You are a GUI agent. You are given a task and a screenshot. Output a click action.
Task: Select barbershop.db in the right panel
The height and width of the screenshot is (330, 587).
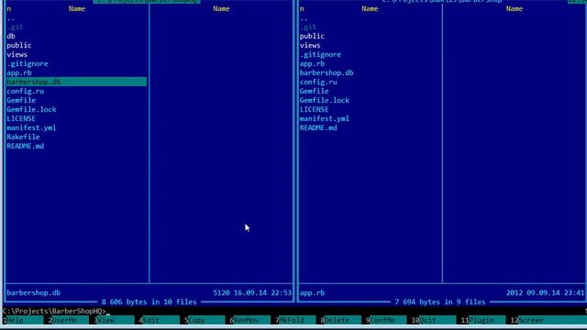pyautogui.click(x=327, y=73)
